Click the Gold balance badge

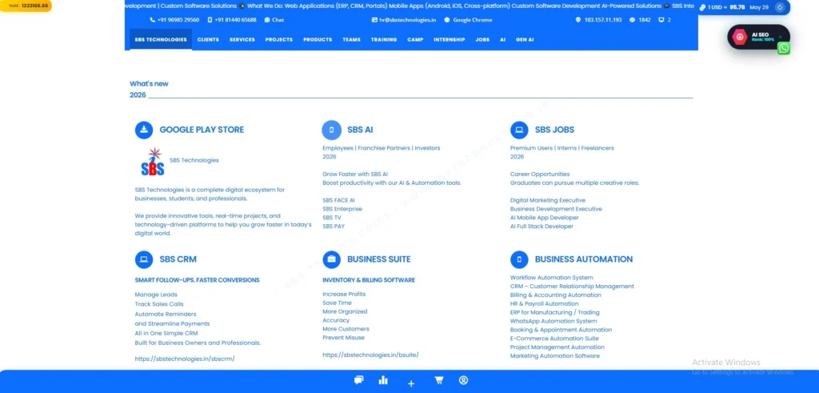[26, 6]
